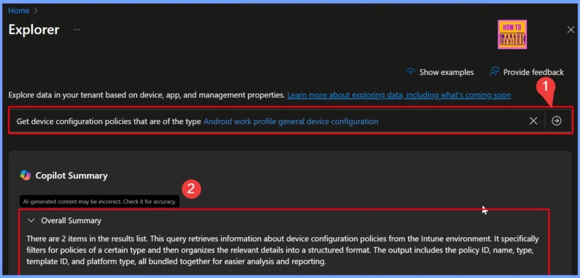Click the Provide feedback button label
Screen dimensions: 580x278
(534, 72)
